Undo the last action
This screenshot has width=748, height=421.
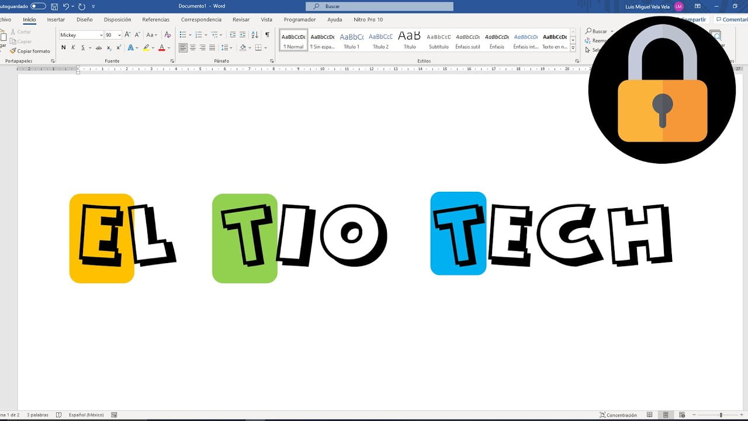coord(66,6)
